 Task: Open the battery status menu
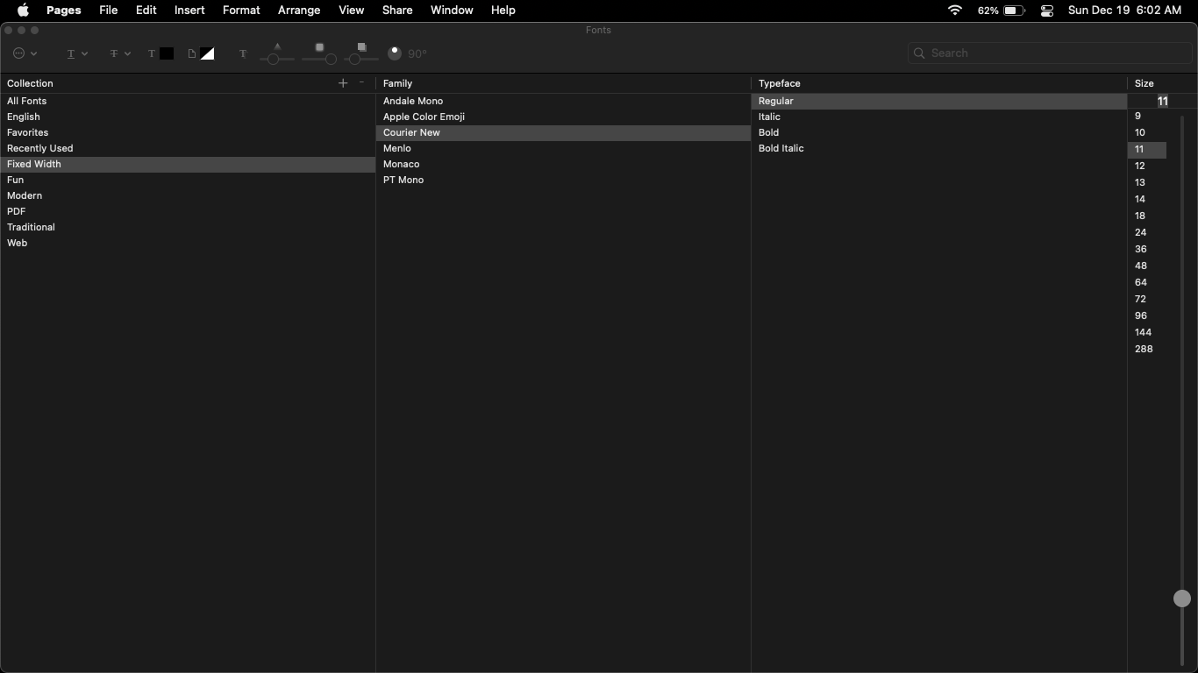[1002, 11]
